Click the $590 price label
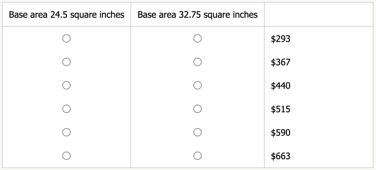376x170 pixels. pos(281,133)
